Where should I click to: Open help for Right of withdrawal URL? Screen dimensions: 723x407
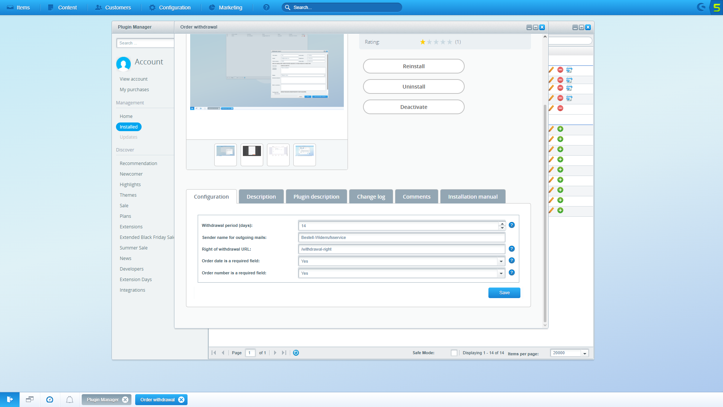[512, 249]
